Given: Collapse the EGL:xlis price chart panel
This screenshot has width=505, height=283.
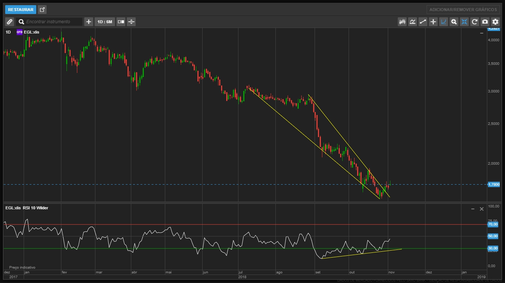Looking at the screenshot, I should click(x=481, y=33).
